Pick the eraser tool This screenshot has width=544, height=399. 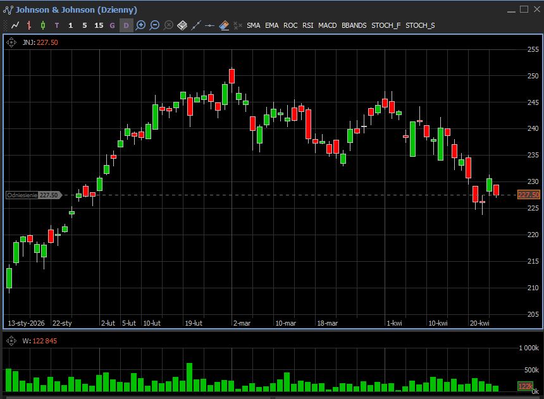(224, 25)
